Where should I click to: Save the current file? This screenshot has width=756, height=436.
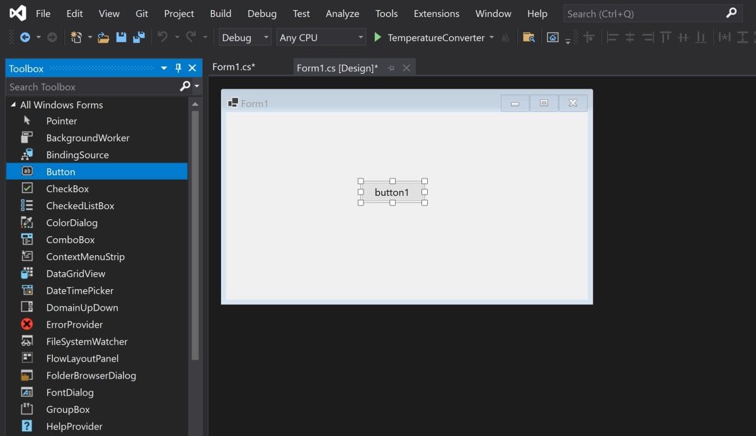pyautogui.click(x=120, y=38)
